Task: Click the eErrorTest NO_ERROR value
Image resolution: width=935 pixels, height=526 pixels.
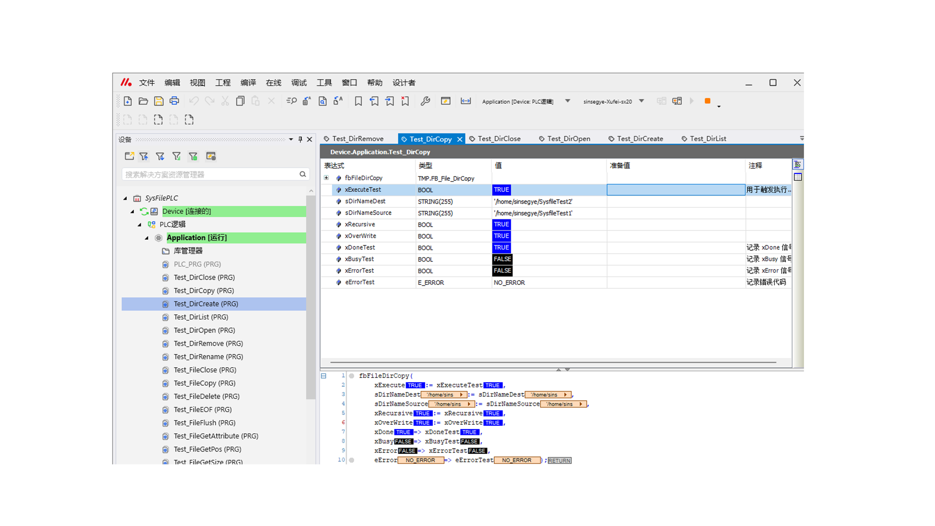Action: coord(509,282)
